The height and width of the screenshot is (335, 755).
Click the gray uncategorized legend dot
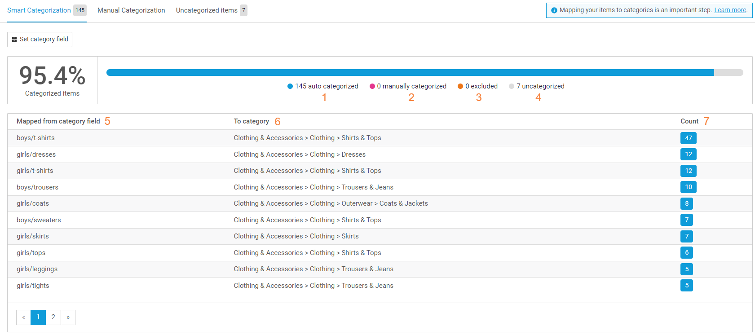pyautogui.click(x=512, y=86)
